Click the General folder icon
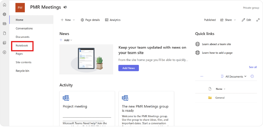263x128 pixels. pos(210,98)
